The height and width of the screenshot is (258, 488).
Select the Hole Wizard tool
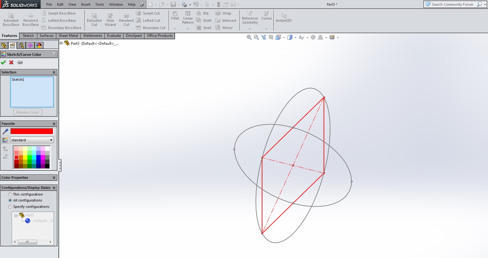click(x=110, y=20)
